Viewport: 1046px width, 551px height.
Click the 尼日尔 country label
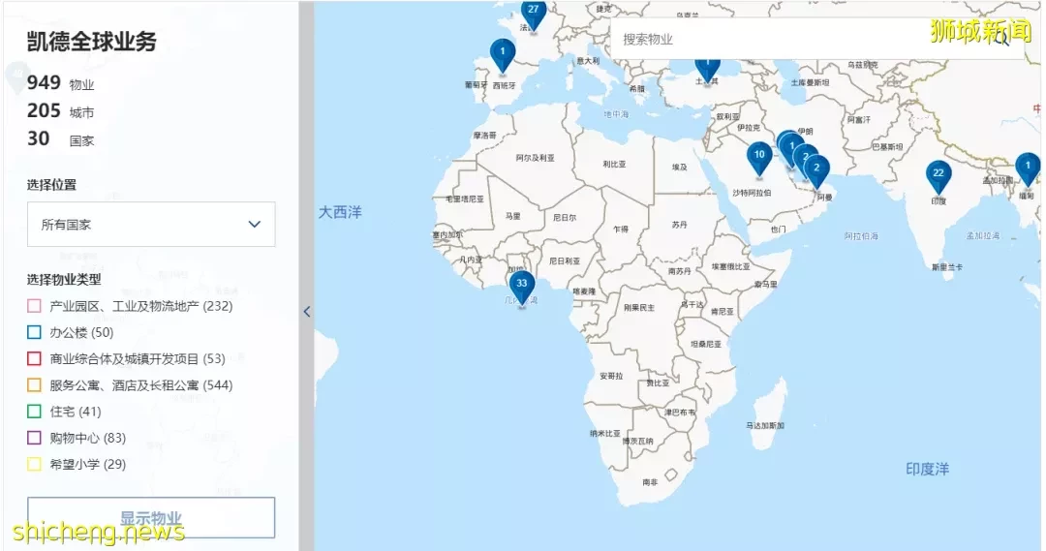click(565, 218)
